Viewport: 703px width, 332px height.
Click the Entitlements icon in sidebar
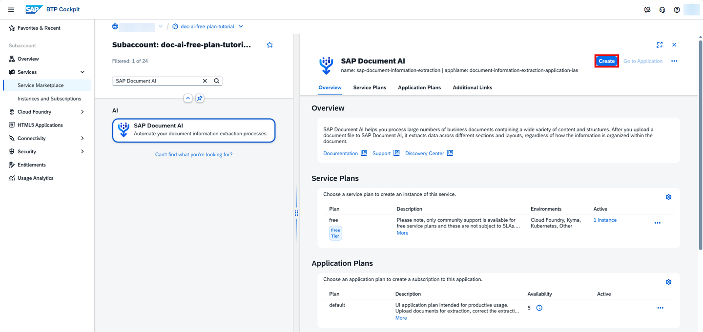[x=12, y=165]
